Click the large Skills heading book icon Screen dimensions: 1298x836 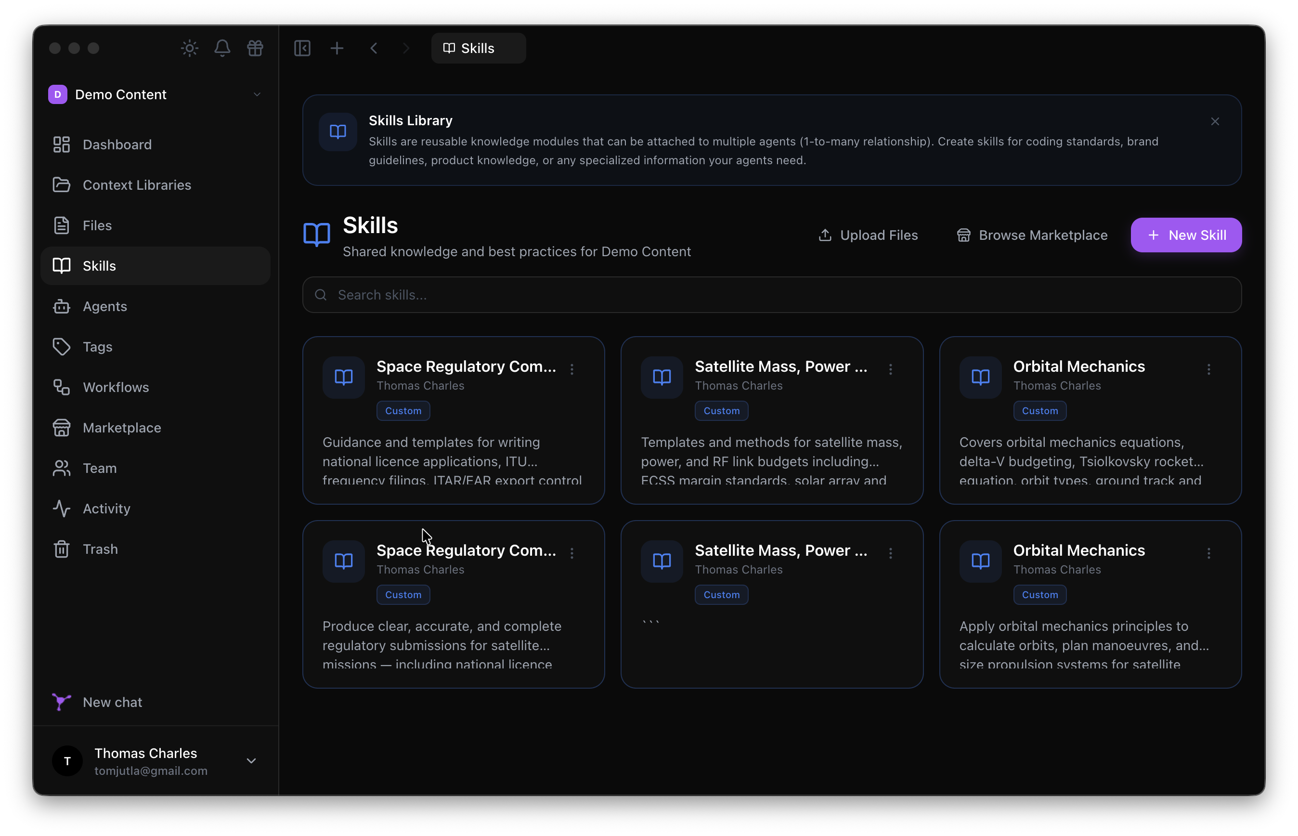(x=316, y=235)
